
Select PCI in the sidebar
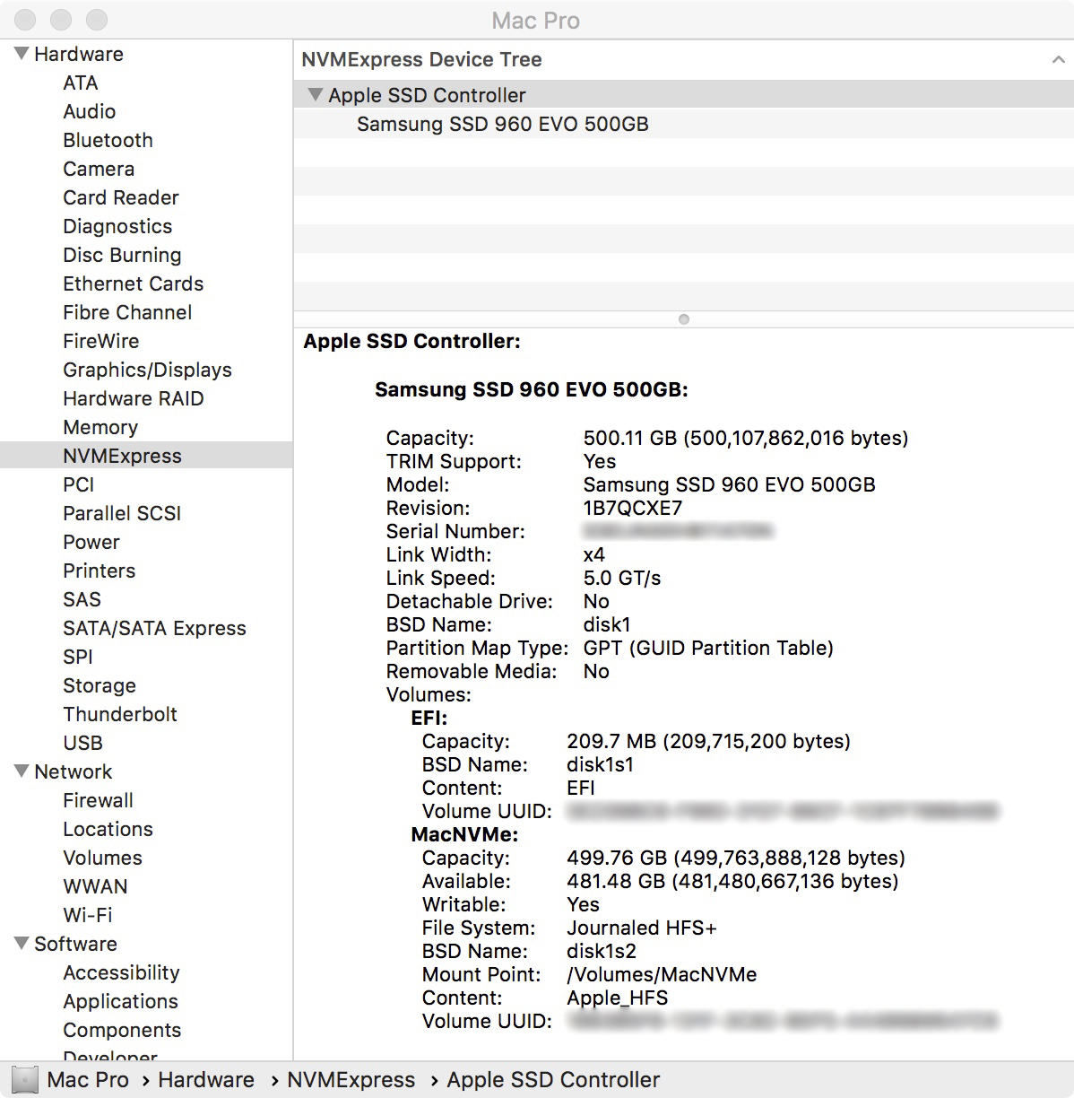79,484
